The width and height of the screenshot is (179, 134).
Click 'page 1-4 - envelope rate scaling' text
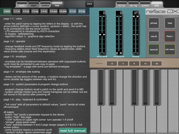click(x=22, y=72)
